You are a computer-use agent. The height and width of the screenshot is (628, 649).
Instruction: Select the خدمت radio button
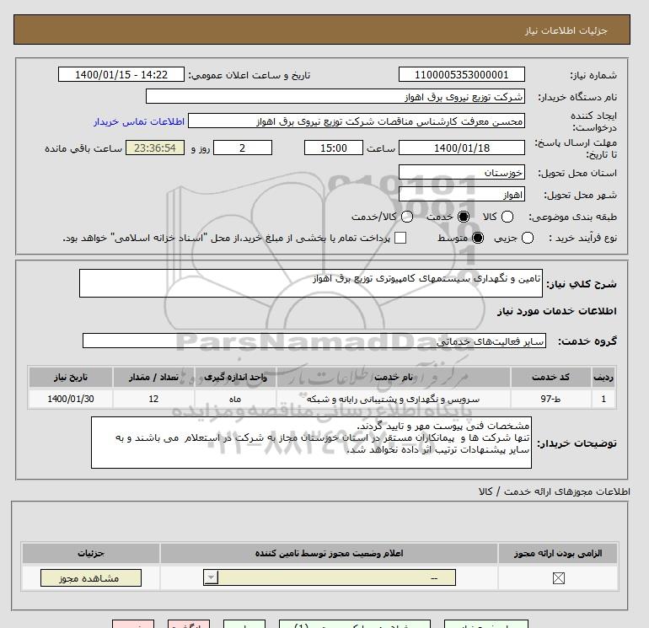click(464, 217)
